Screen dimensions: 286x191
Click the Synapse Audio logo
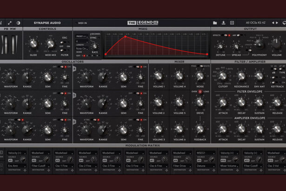(47, 23)
